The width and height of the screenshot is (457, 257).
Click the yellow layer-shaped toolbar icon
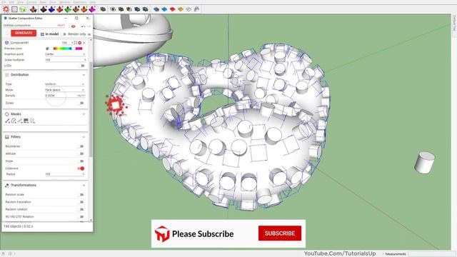pyautogui.click(x=181, y=9)
